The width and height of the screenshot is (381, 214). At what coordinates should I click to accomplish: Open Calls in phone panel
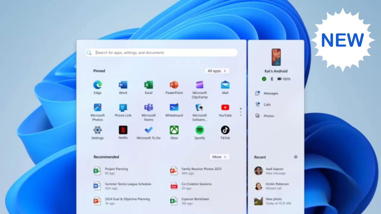tap(263, 105)
